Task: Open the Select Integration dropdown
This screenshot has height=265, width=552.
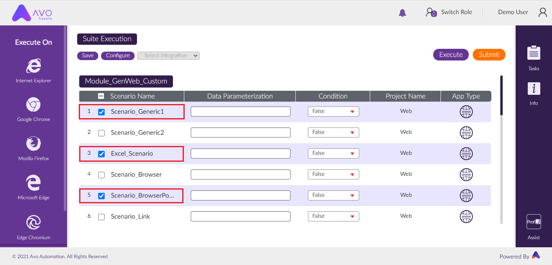Action: [x=169, y=56]
